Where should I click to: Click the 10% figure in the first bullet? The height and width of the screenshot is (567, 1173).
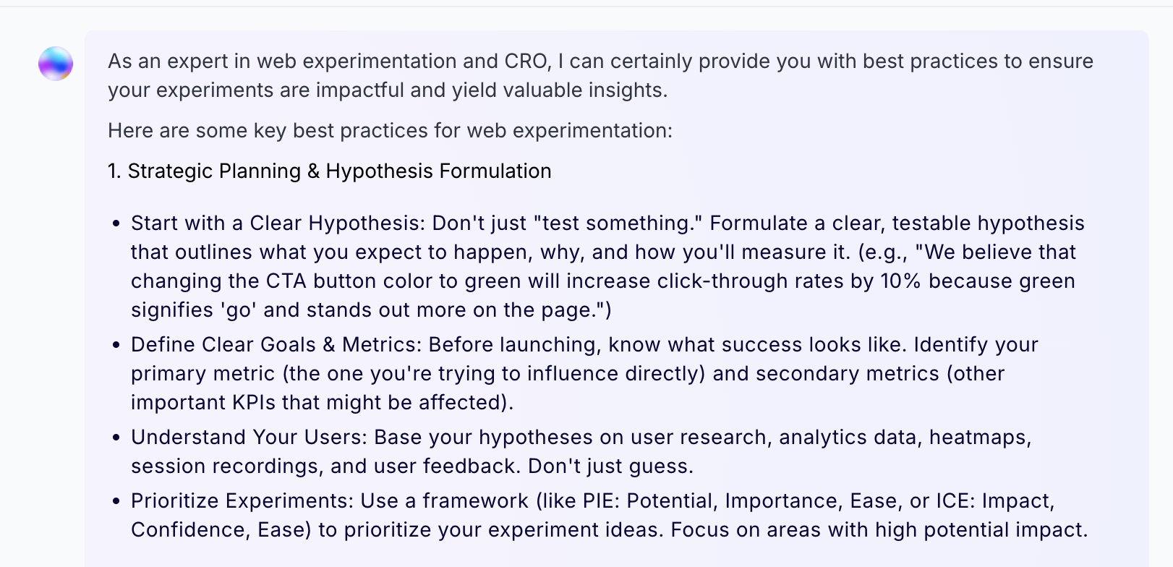point(900,281)
